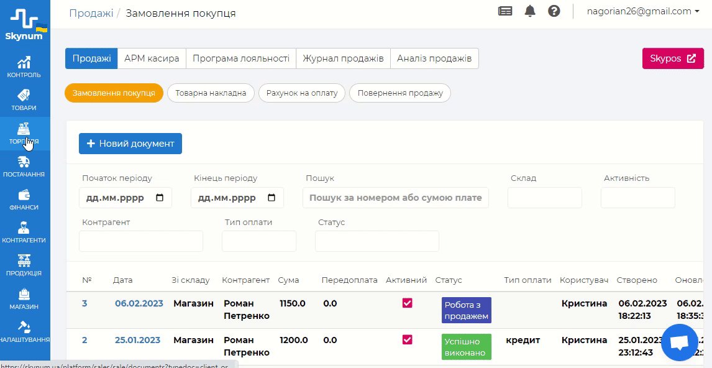The image size is (712, 368).
Task: Focus the Початок періоду date field
Action: (x=126, y=198)
